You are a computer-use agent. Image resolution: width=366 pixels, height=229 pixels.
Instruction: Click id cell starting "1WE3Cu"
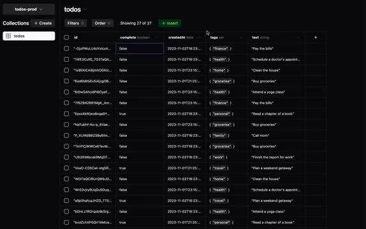coord(92,59)
